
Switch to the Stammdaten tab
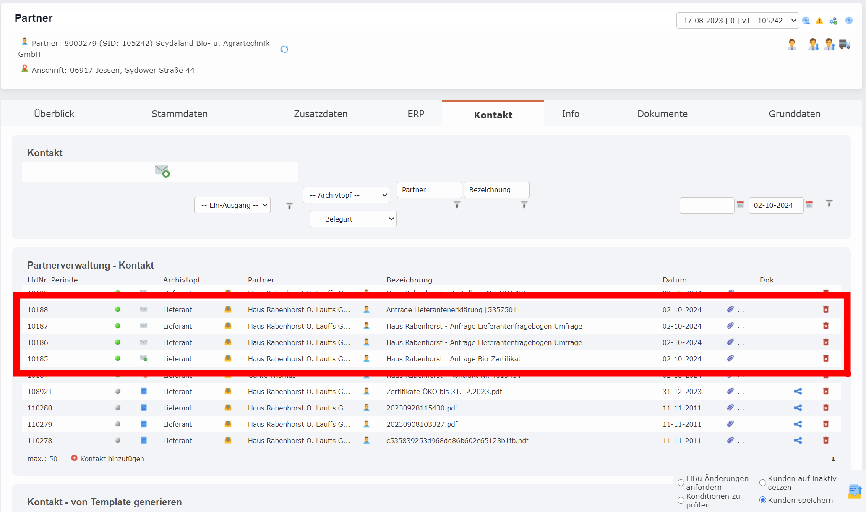pos(180,114)
